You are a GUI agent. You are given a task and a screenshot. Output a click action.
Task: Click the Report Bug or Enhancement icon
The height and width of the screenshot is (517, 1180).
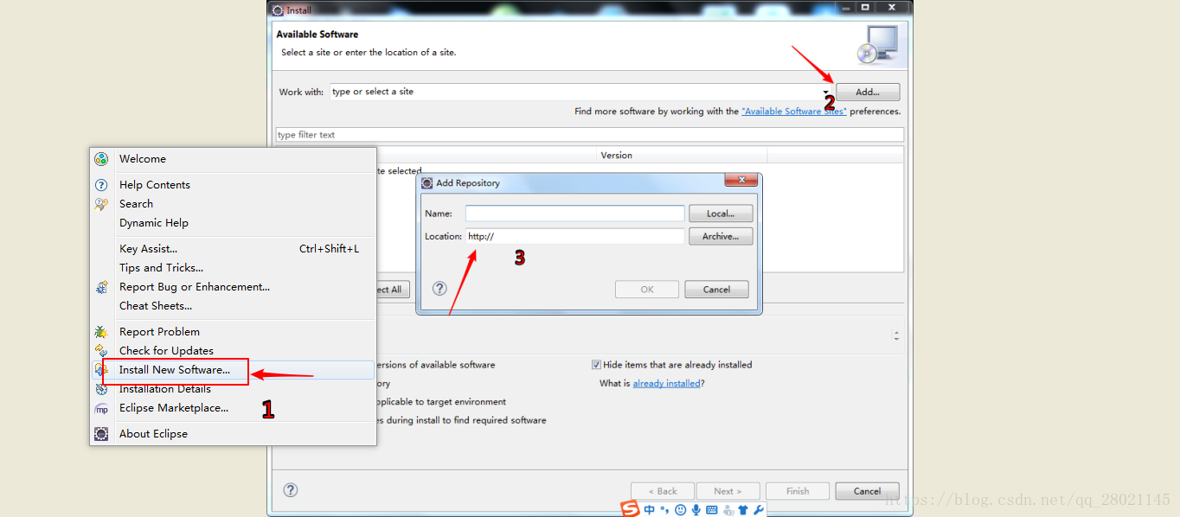(x=101, y=287)
